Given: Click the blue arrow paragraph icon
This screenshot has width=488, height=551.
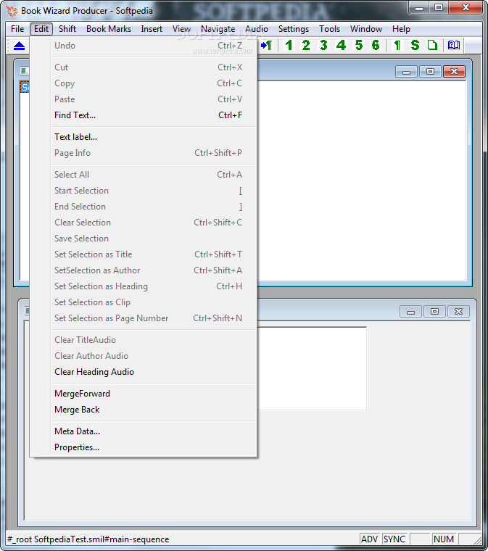Looking at the screenshot, I should click(x=267, y=46).
